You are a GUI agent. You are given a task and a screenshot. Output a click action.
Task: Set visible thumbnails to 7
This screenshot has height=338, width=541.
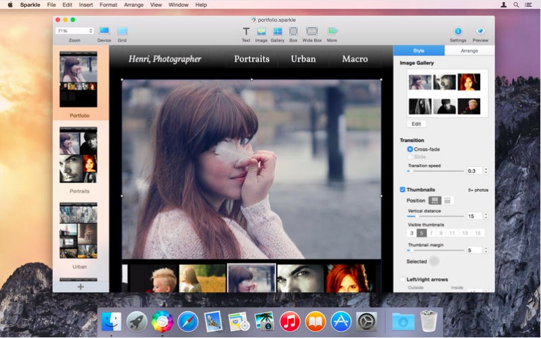point(431,233)
